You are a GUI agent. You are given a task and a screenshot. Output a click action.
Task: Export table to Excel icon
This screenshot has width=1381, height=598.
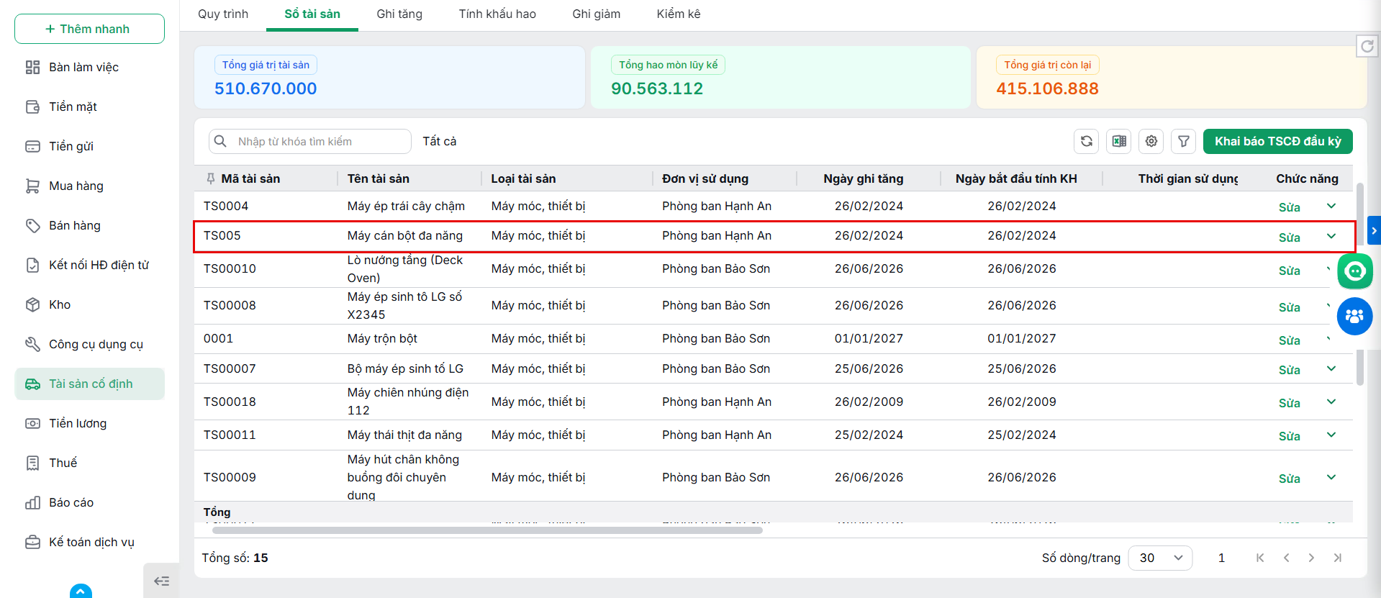pyautogui.click(x=1119, y=141)
